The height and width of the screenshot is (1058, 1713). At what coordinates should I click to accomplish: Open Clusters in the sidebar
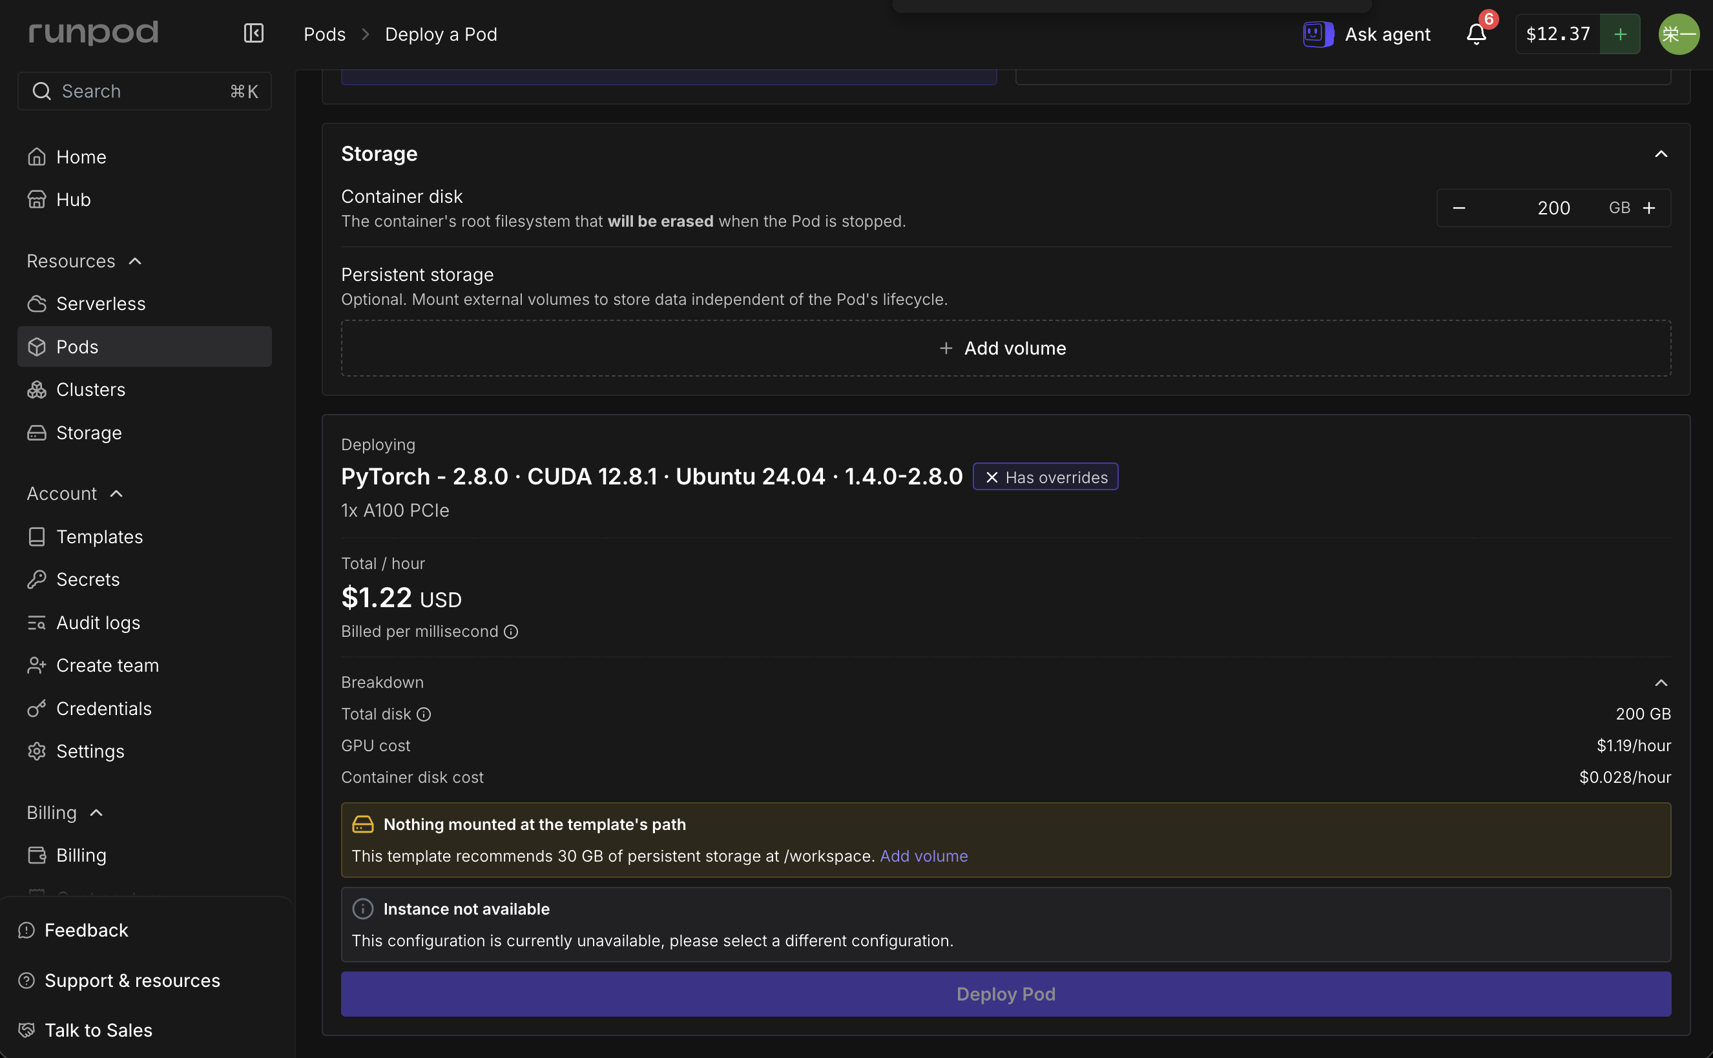tap(144, 389)
